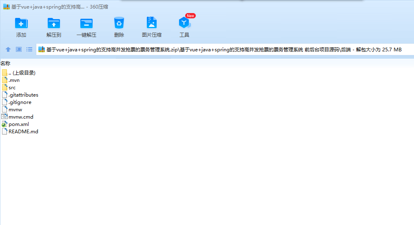Select the README.md file
414x225 pixels.
(x=20, y=131)
